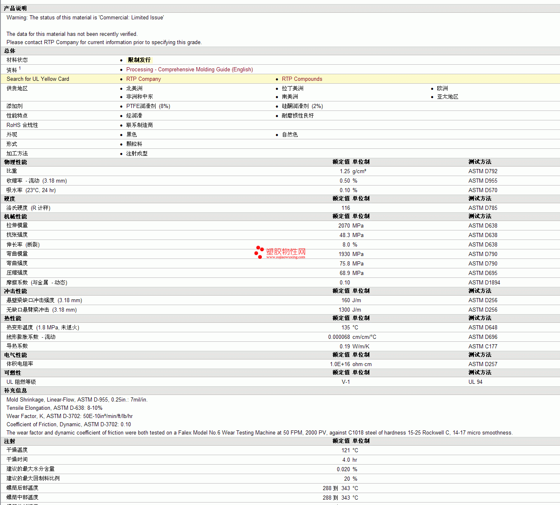Click the 'Commercial: Limited Issue' warning line
Viewport: 560px width, 505px height.
[x=85, y=18]
